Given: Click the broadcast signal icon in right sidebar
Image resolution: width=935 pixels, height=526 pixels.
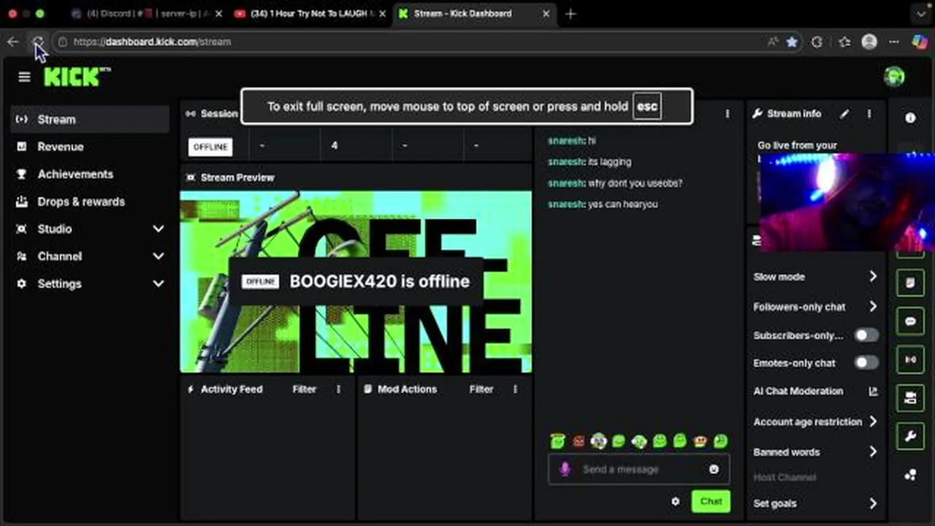Looking at the screenshot, I should [x=910, y=359].
